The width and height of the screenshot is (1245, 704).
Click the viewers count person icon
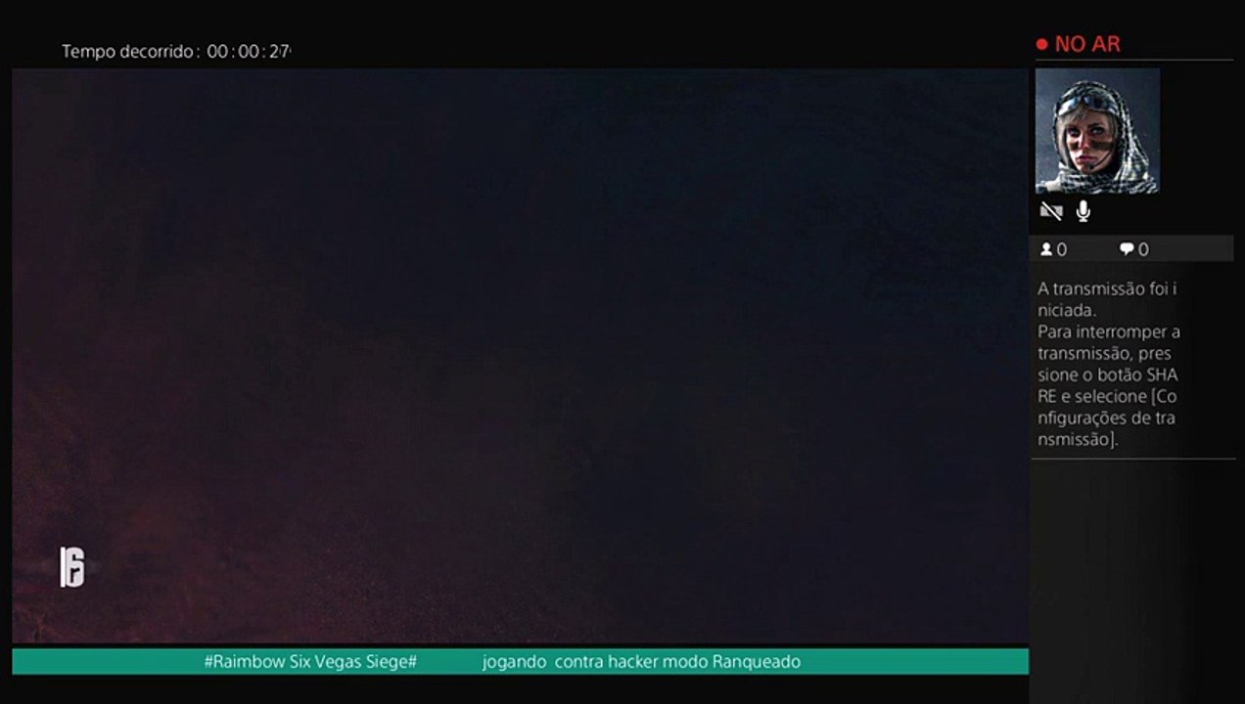pos(1045,249)
